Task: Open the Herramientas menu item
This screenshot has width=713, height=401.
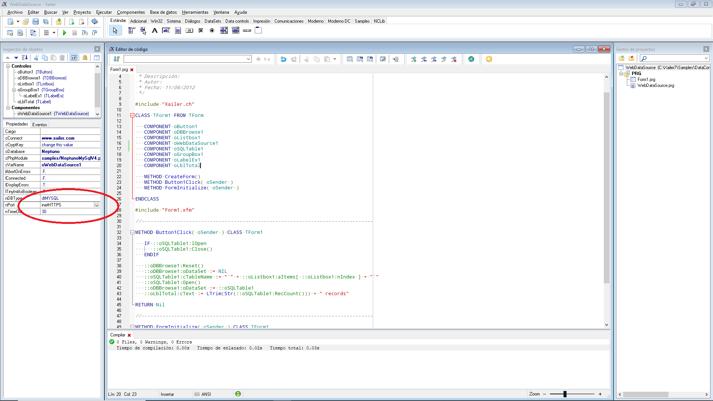Action: [195, 12]
